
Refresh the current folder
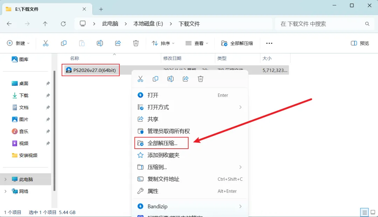[63, 24]
